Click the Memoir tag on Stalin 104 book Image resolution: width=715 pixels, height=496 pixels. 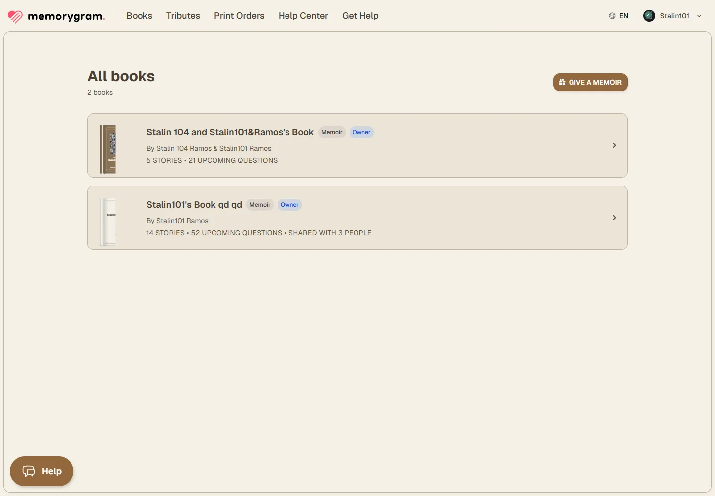click(x=332, y=132)
